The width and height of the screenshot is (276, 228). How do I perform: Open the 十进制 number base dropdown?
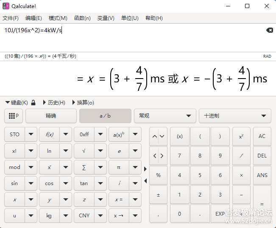click(235, 116)
